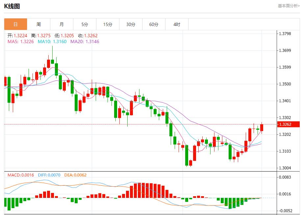Select the 15分 interval
Image resolution: width=302 pixels, height=215 pixels.
107,24
